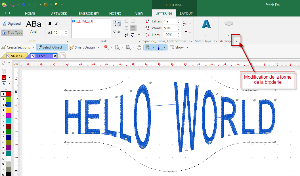Screen dimensions: 300x176
Task: Select the Pan hand tool
Action: pos(139,47)
